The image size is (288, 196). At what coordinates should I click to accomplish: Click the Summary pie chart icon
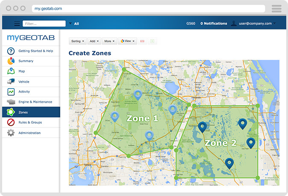pos(11,61)
